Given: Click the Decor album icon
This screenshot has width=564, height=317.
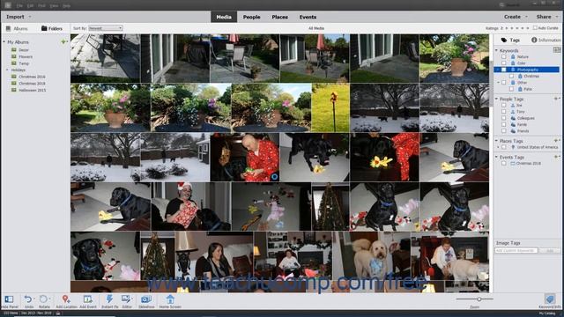Looking at the screenshot, I should (14, 50).
